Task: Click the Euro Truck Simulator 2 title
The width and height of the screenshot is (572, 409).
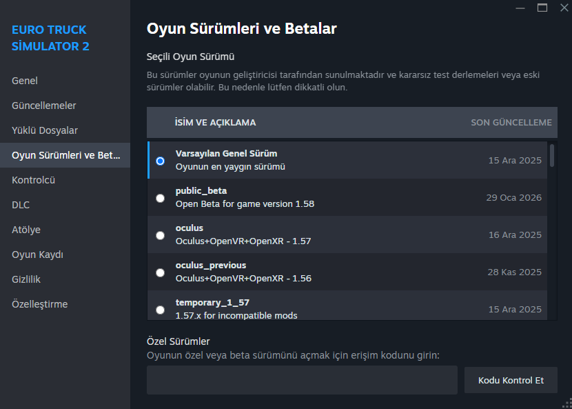Action: [50, 38]
